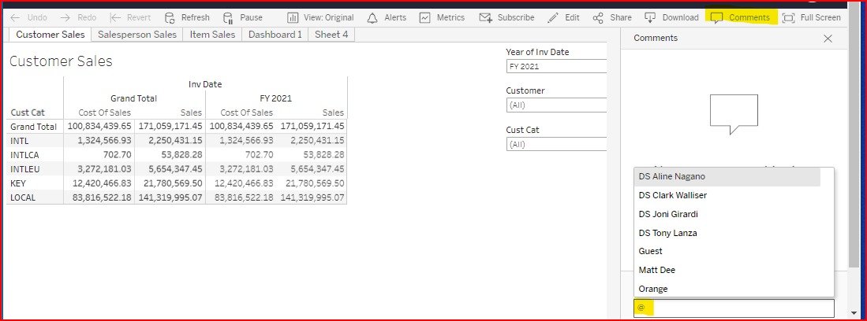
Task: Open the Share icon
Action: pyautogui.click(x=598, y=17)
